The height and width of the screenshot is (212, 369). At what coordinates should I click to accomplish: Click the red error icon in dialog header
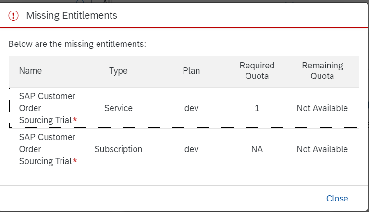pos(13,15)
